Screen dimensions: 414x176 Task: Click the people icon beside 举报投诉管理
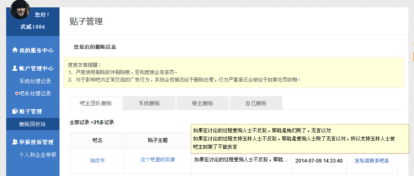point(15,142)
